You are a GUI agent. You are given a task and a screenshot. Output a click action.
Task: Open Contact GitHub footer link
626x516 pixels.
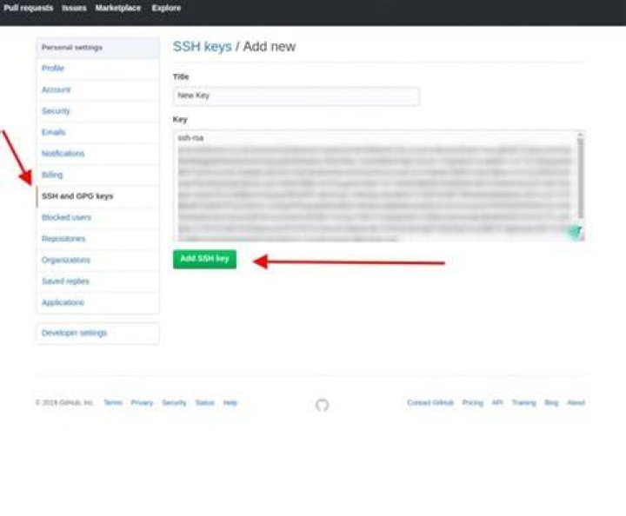click(430, 403)
